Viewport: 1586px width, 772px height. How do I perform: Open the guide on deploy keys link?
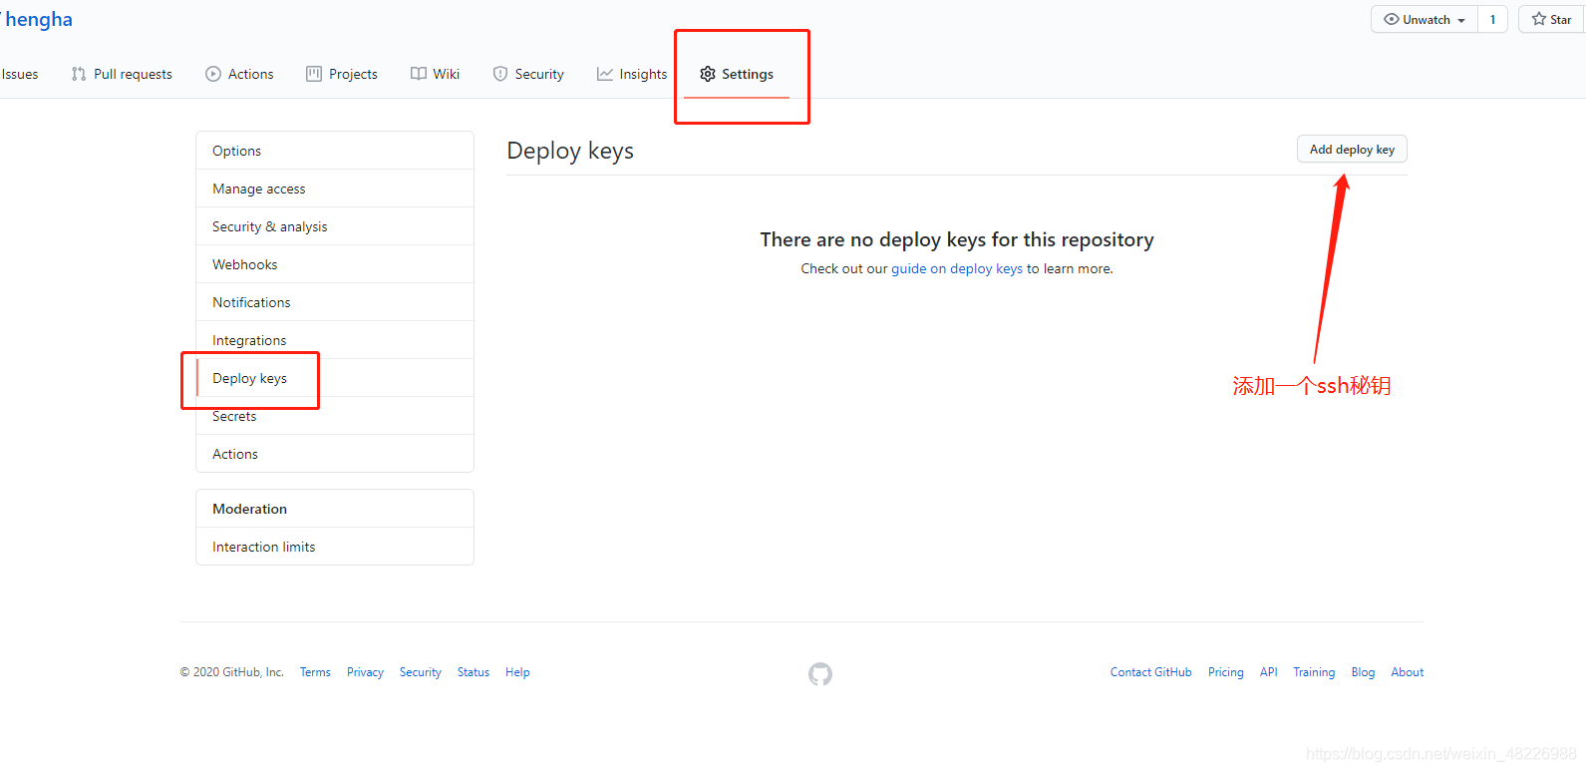tap(957, 268)
